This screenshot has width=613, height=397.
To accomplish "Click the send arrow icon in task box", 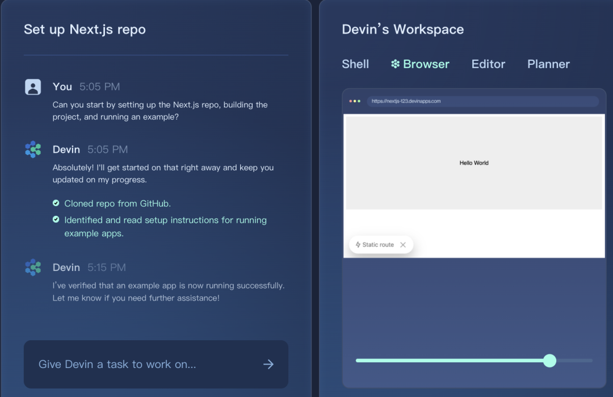I will pyautogui.click(x=268, y=365).
